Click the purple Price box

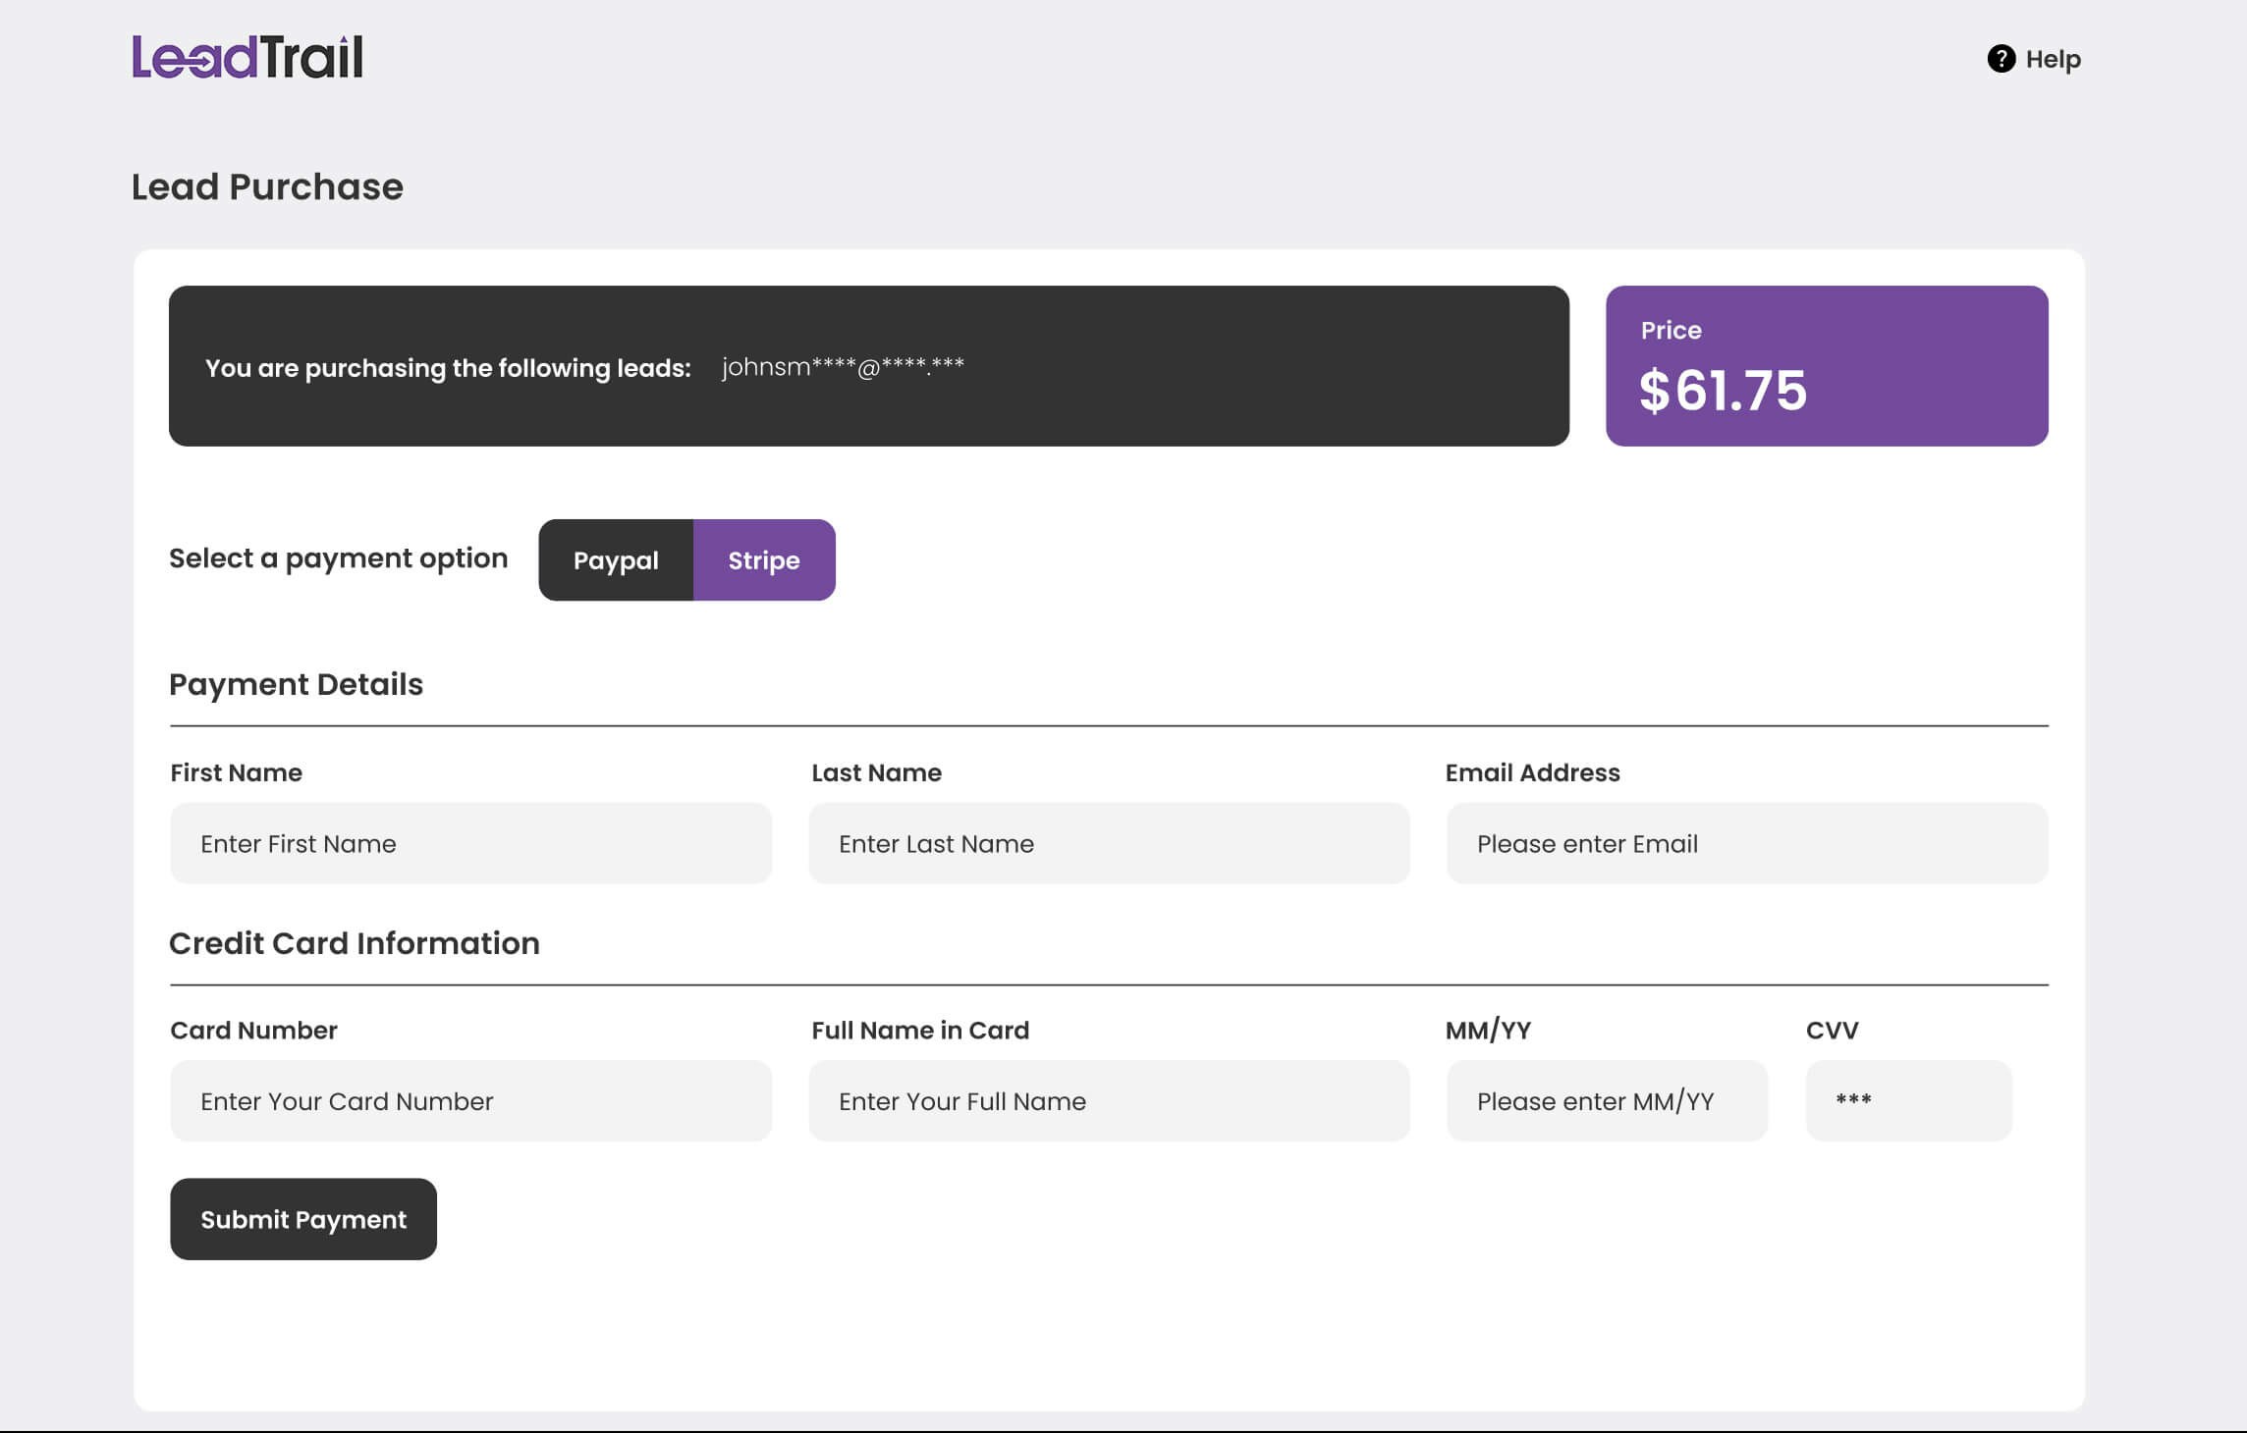pyautogui.click(x=1827, y=366)
